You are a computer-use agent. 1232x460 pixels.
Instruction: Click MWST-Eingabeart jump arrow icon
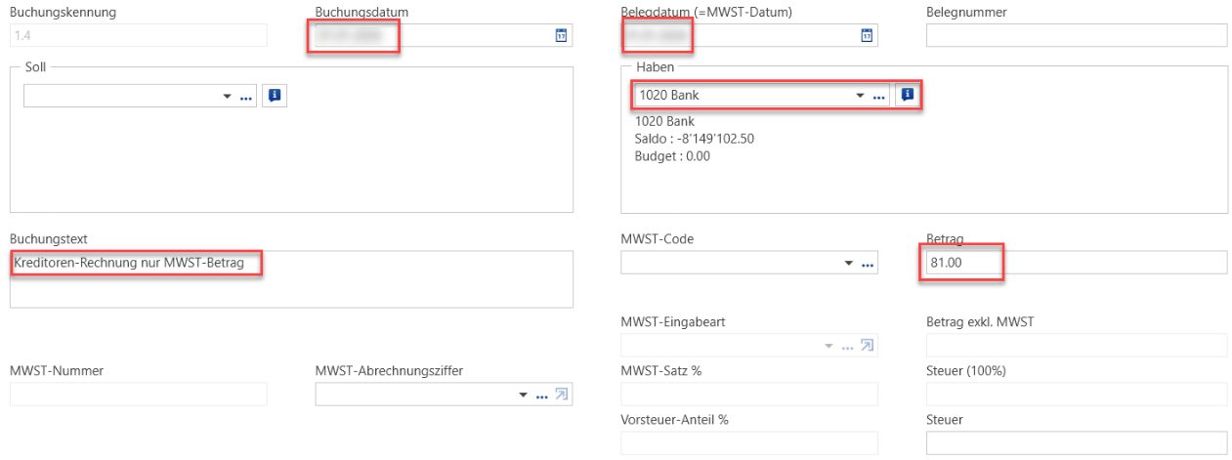click(866, 346)
